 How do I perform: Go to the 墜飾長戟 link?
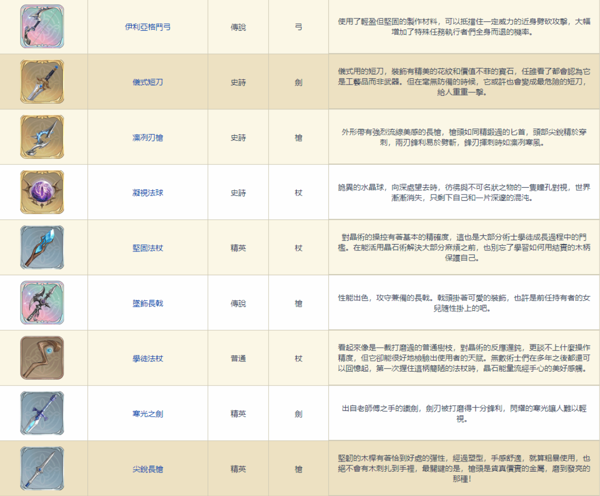click(148, 303)
